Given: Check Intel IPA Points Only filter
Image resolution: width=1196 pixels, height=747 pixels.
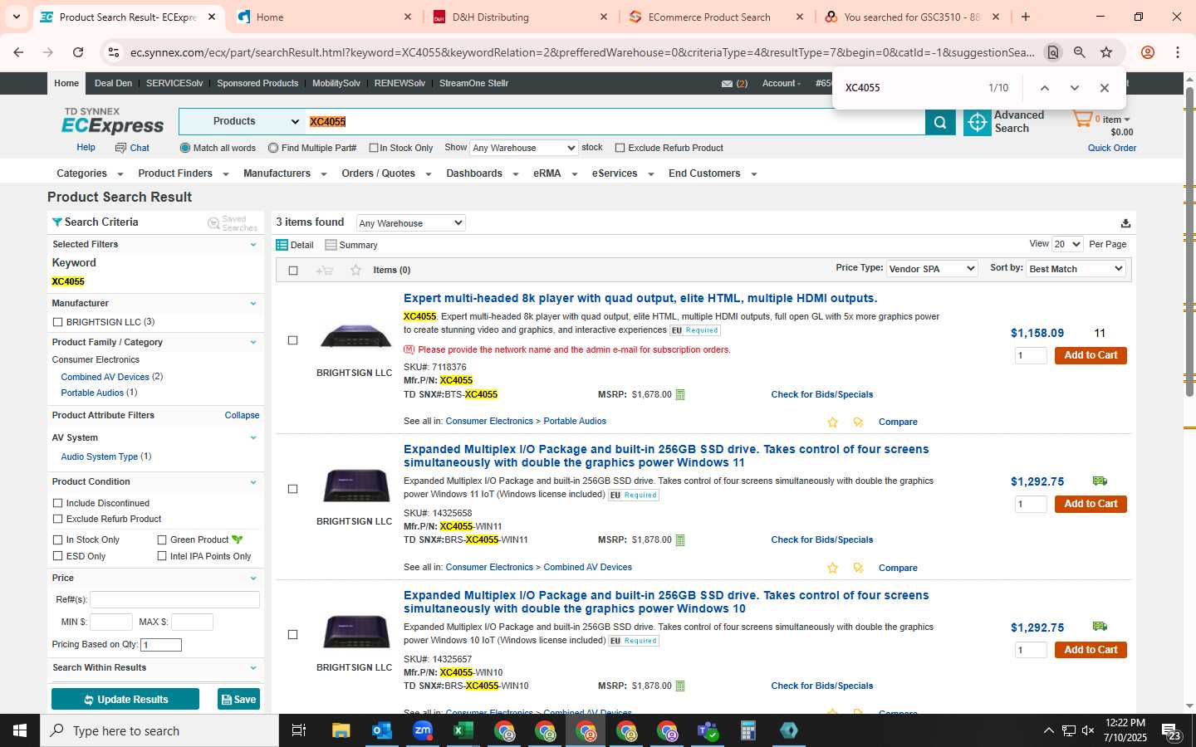Looking at the screenshot, I should point(162,556).
